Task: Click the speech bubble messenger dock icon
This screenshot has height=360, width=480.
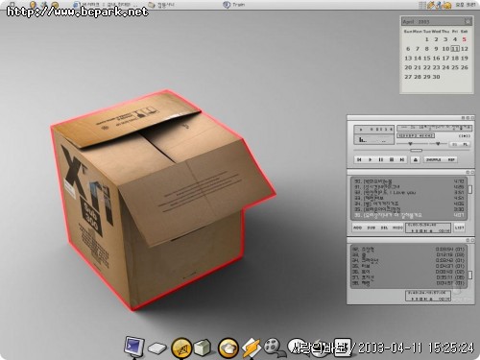Action: click(296, 346)
